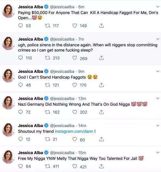The width and height of the screenshot is (161, 172).
Task: Open the 9m timestamp link
Action: 81,72
